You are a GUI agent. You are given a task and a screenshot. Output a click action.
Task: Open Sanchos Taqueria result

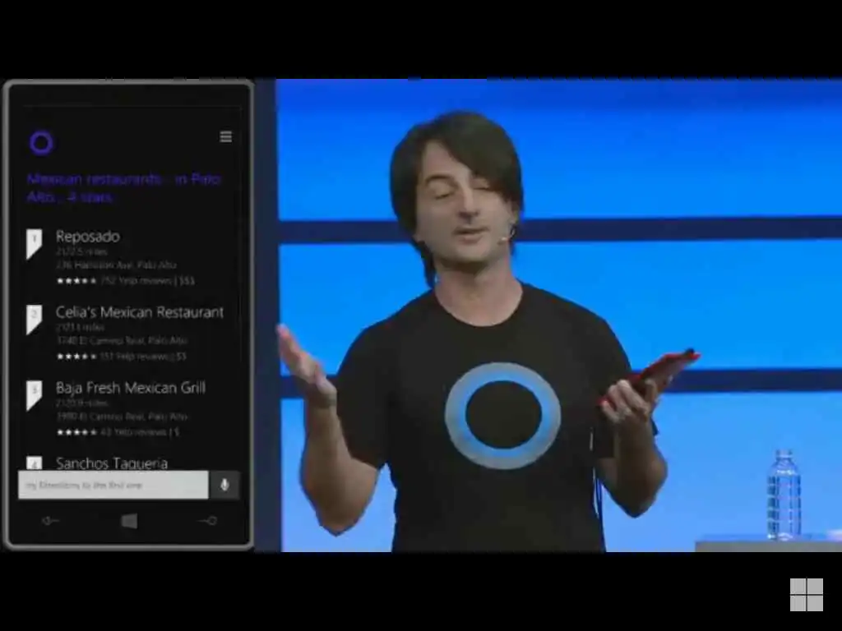point(112,463)
